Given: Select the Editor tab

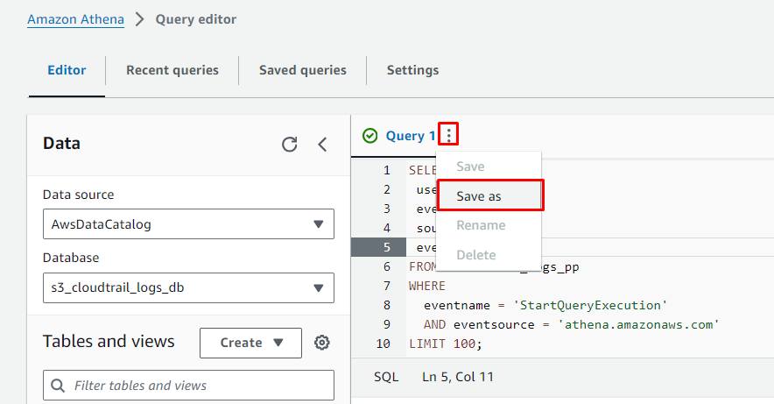Looking at the screenshot, I should [67, 70].
